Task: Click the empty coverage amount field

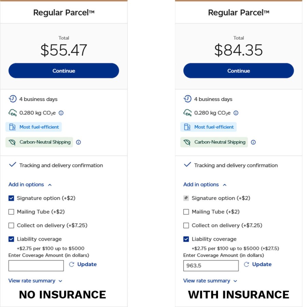Action: (x=36, y=265)
